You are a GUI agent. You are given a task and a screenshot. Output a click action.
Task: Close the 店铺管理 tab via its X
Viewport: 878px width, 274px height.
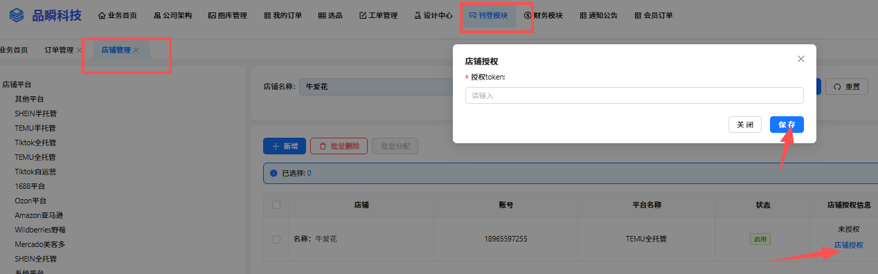136,50
